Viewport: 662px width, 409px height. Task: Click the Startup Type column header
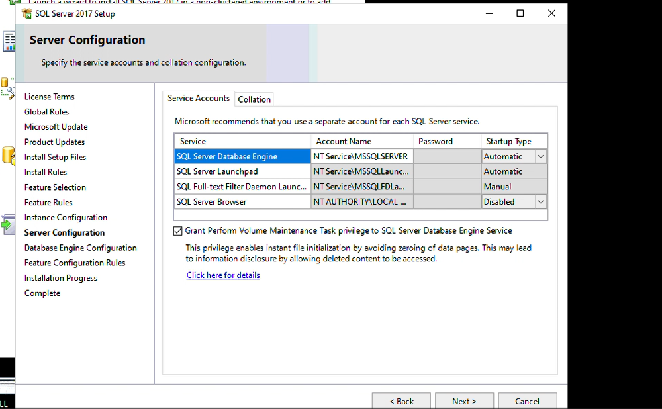pyautogui.click(x=514, y=142)
